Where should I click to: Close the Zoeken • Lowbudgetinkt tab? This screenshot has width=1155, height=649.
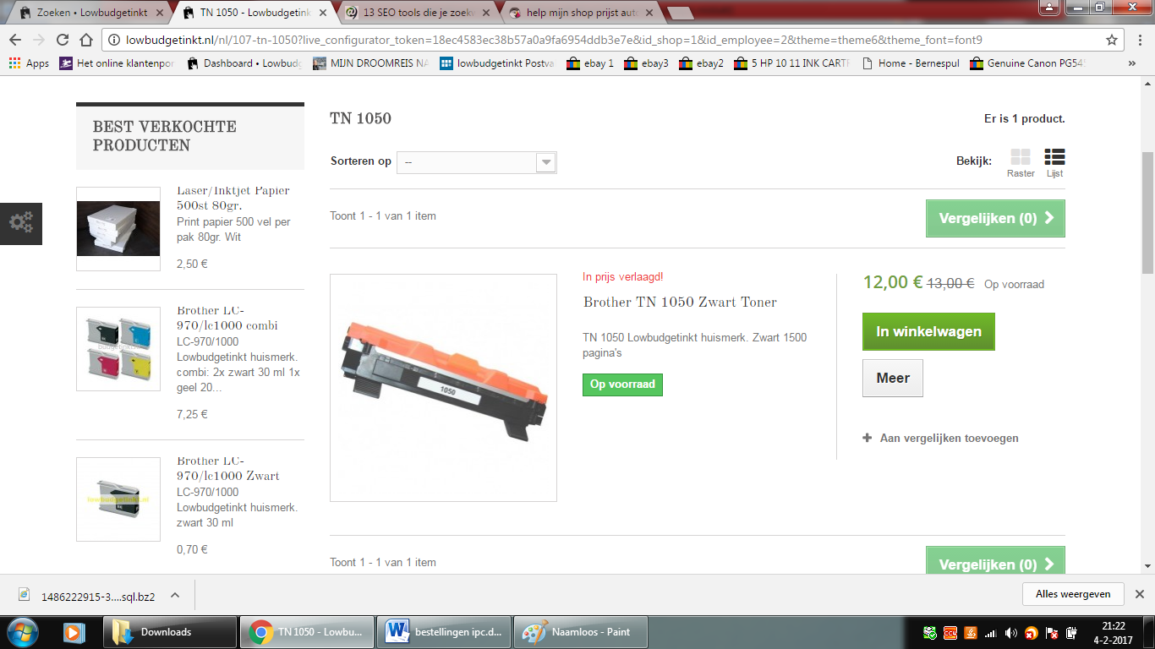[160, 13]
